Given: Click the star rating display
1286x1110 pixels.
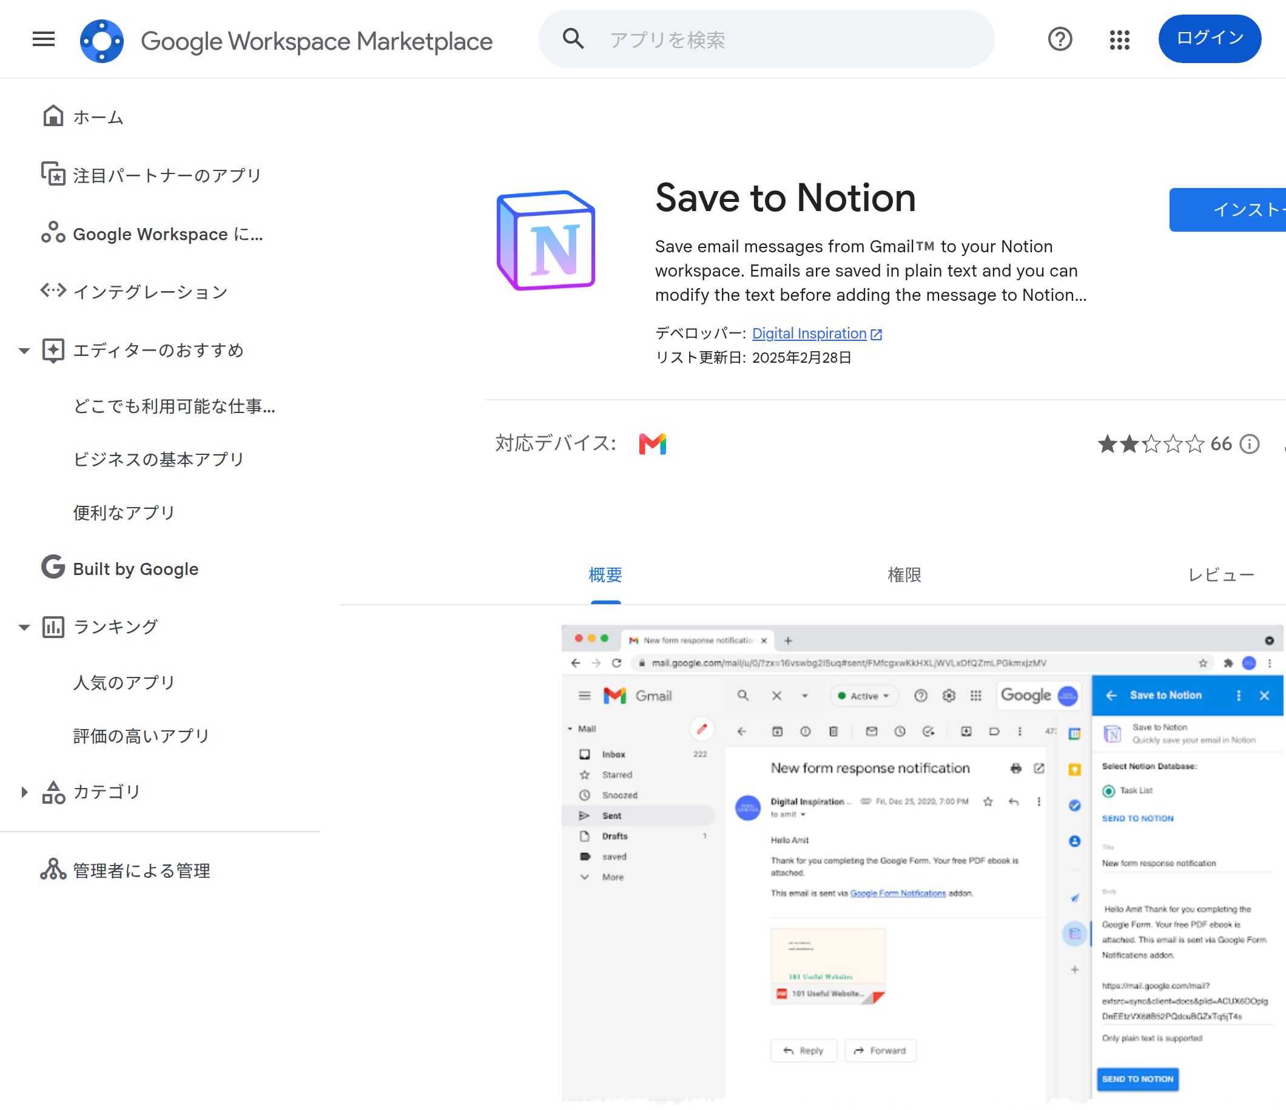Looking at the screenshot, I should [1151, 443].
